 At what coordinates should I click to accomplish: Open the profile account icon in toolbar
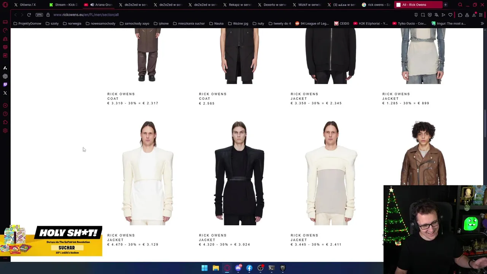coord(467,15)
